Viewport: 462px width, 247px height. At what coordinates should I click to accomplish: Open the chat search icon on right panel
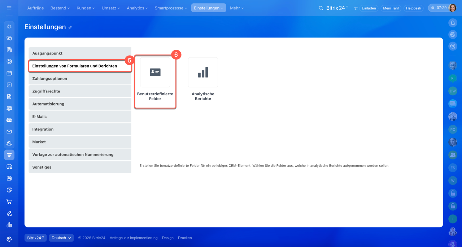coord(453,46)
